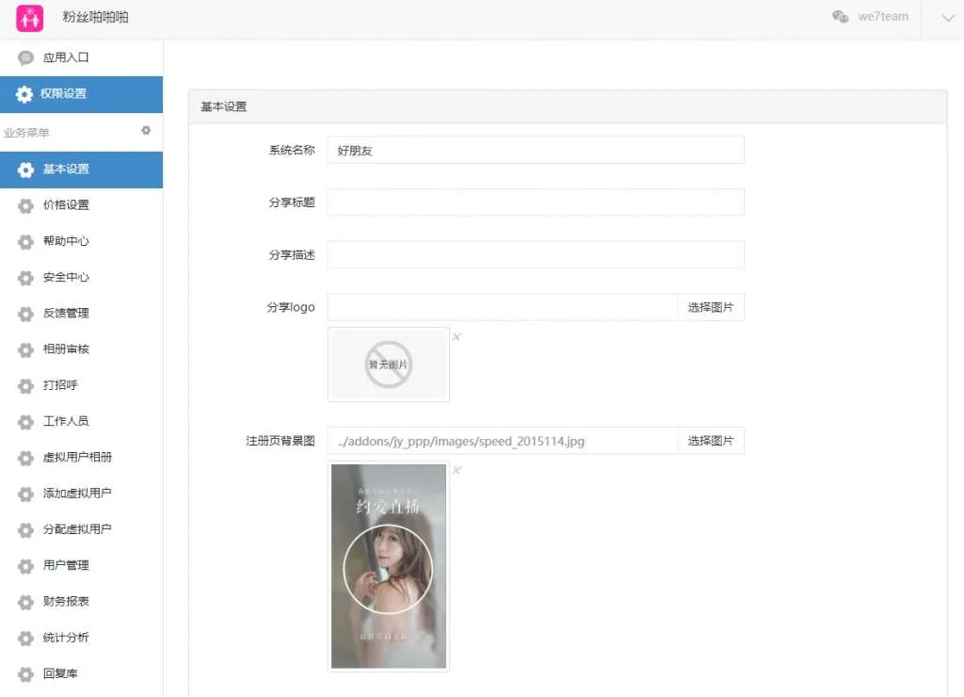The width and height of the screenshot is (964, 697).
Task: Click the 价格设置 gear icon
Action: [25, 205]
